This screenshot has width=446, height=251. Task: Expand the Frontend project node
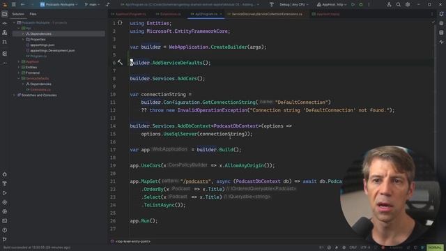(19, 73)
